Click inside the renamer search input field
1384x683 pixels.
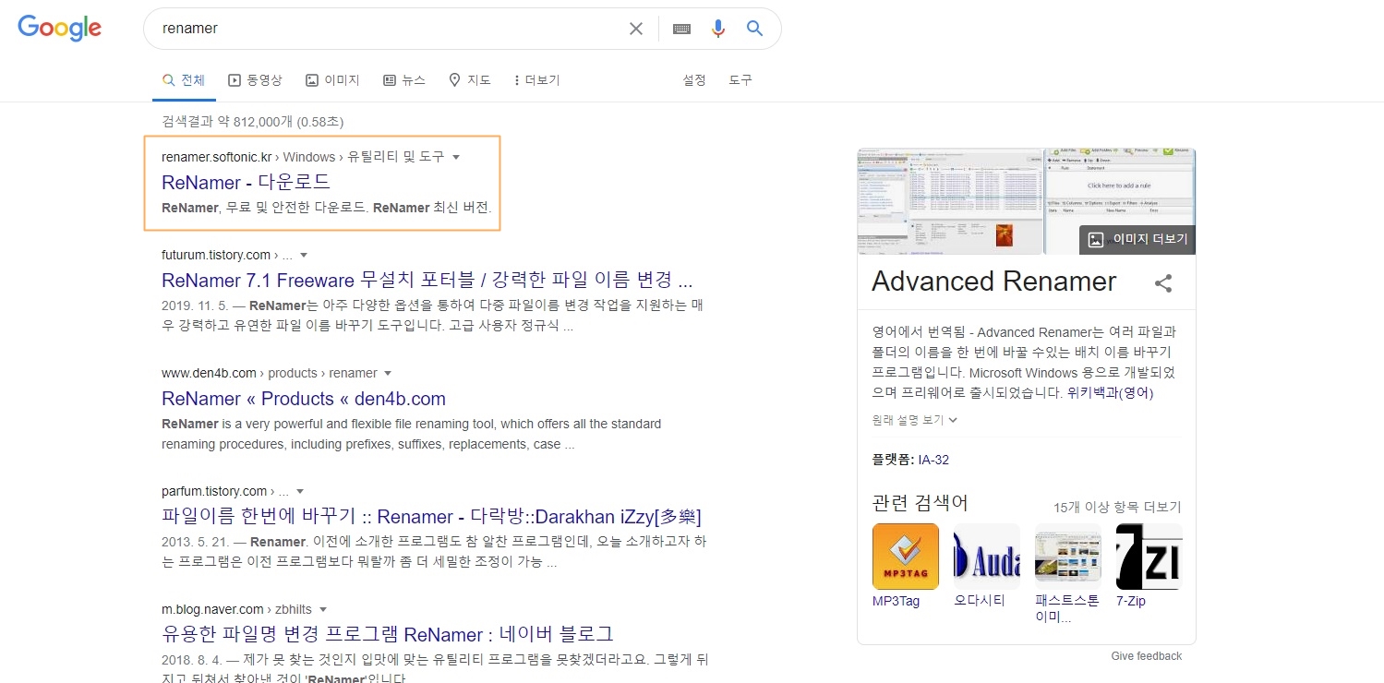(388, 29)
